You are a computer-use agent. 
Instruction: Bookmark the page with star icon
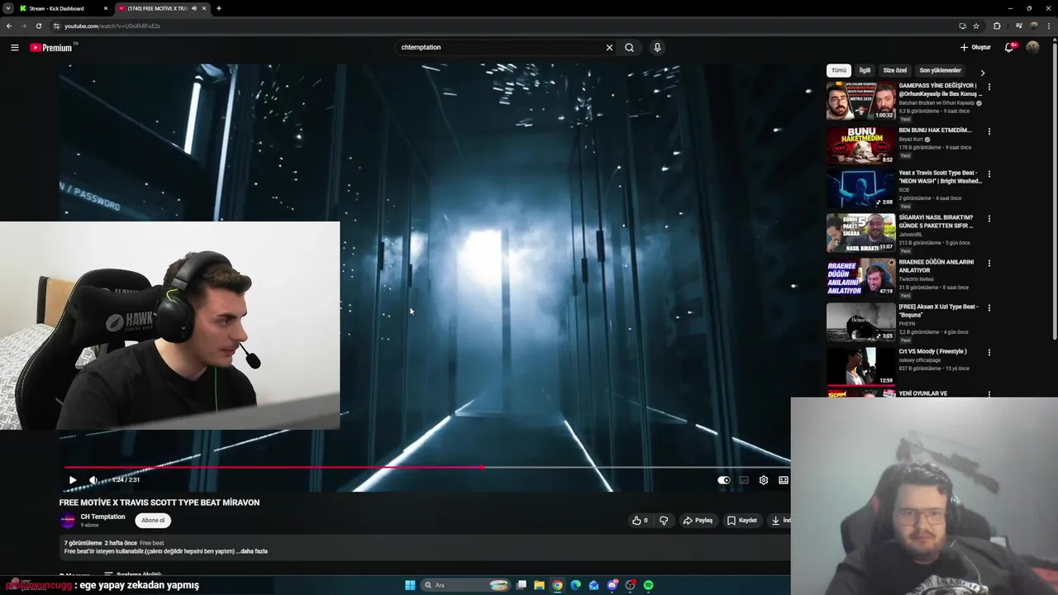(976, 26)
